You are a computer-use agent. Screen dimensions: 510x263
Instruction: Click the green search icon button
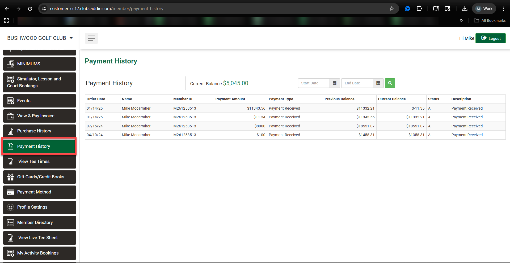(x=390, y=83)
